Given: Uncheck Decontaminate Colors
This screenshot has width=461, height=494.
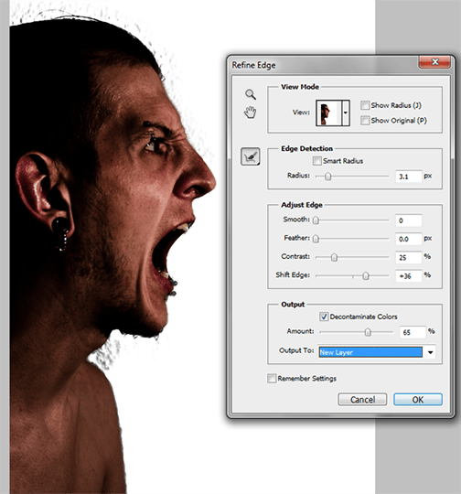Looking at the screenshot, I should pos(324,317).
